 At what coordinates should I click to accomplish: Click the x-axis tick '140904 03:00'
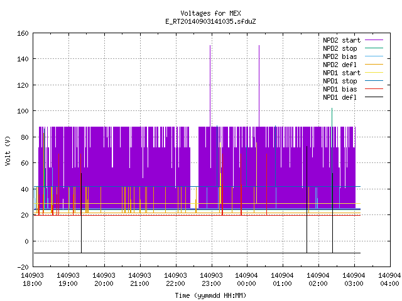point(354,280)
